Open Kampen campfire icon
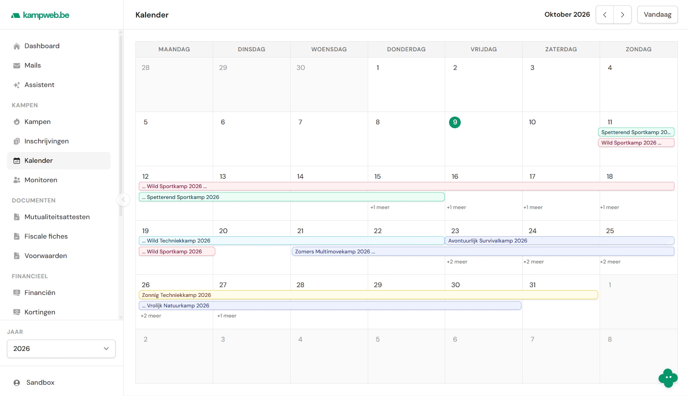 coord(17,122)
